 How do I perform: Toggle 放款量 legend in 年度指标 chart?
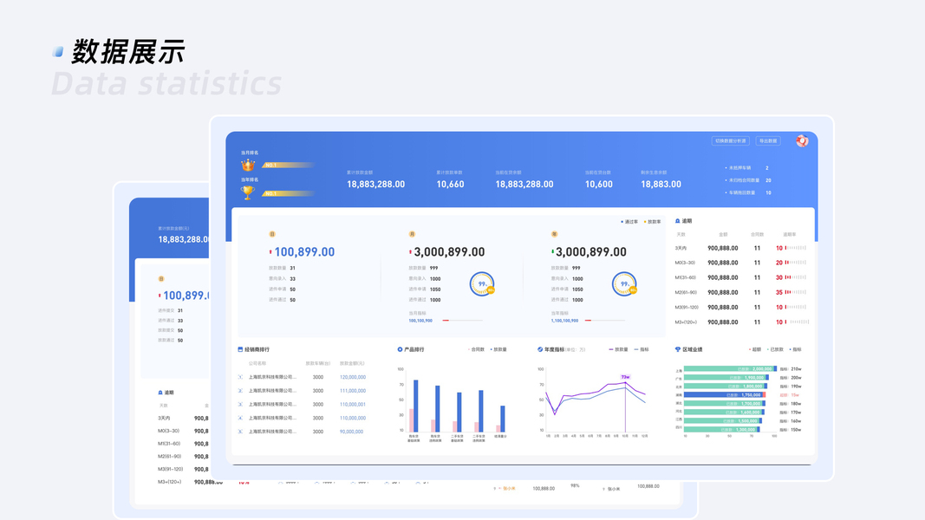619,349
